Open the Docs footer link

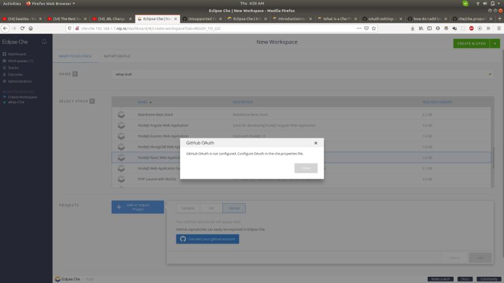(465, 279)
